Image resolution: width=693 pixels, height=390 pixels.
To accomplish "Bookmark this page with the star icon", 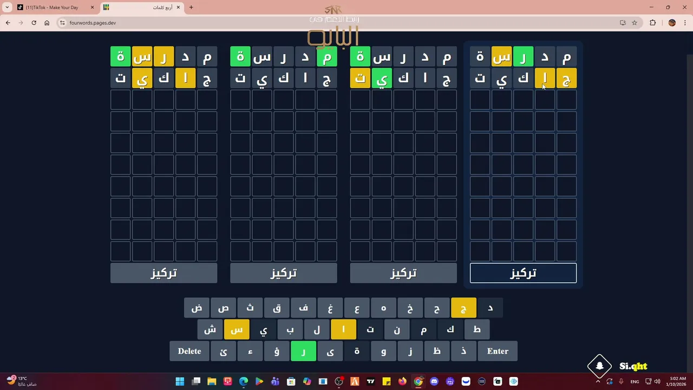I will [x=635, y=23].
